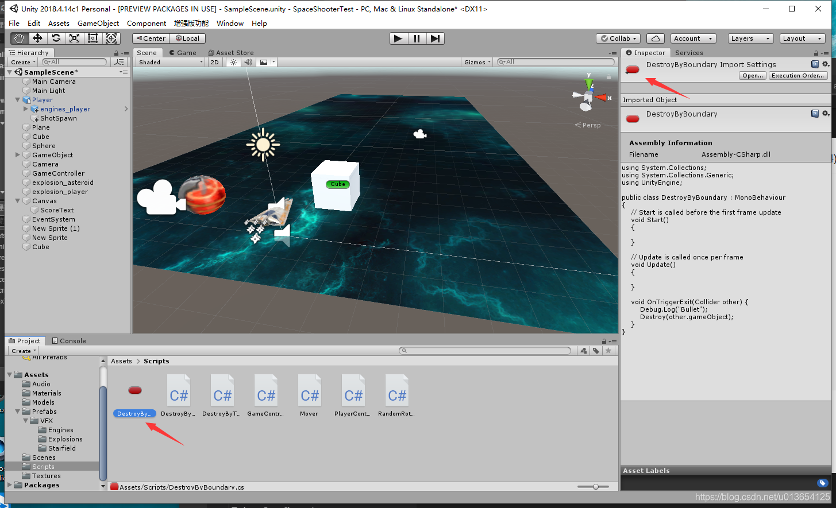Collapse the Canvas object in Hierarchy
The image size is (836, 508).
[x=18, y=201]
